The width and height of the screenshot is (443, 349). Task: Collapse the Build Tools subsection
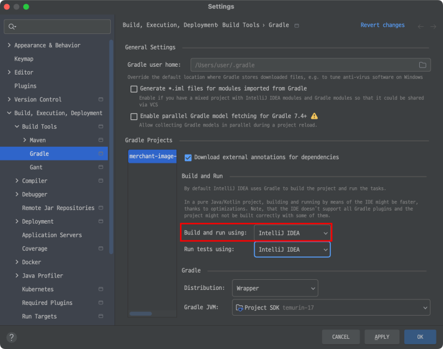(17, 126)
